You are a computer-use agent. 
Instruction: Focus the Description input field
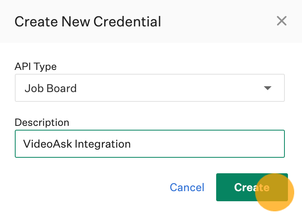click(150, 144)
